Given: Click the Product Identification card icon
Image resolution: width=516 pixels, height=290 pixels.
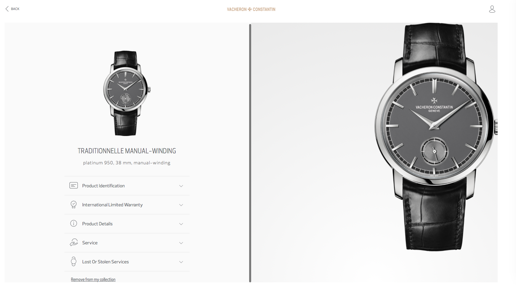Looking at the screenshot, I should [x=73, y=185].
